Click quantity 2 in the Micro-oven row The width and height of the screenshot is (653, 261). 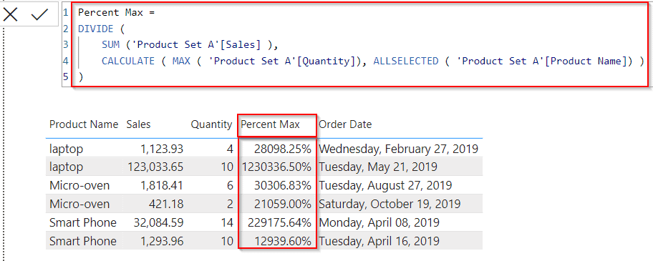230,204
